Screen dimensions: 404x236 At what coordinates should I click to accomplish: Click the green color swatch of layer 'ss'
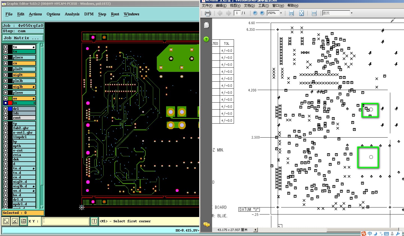10,98
